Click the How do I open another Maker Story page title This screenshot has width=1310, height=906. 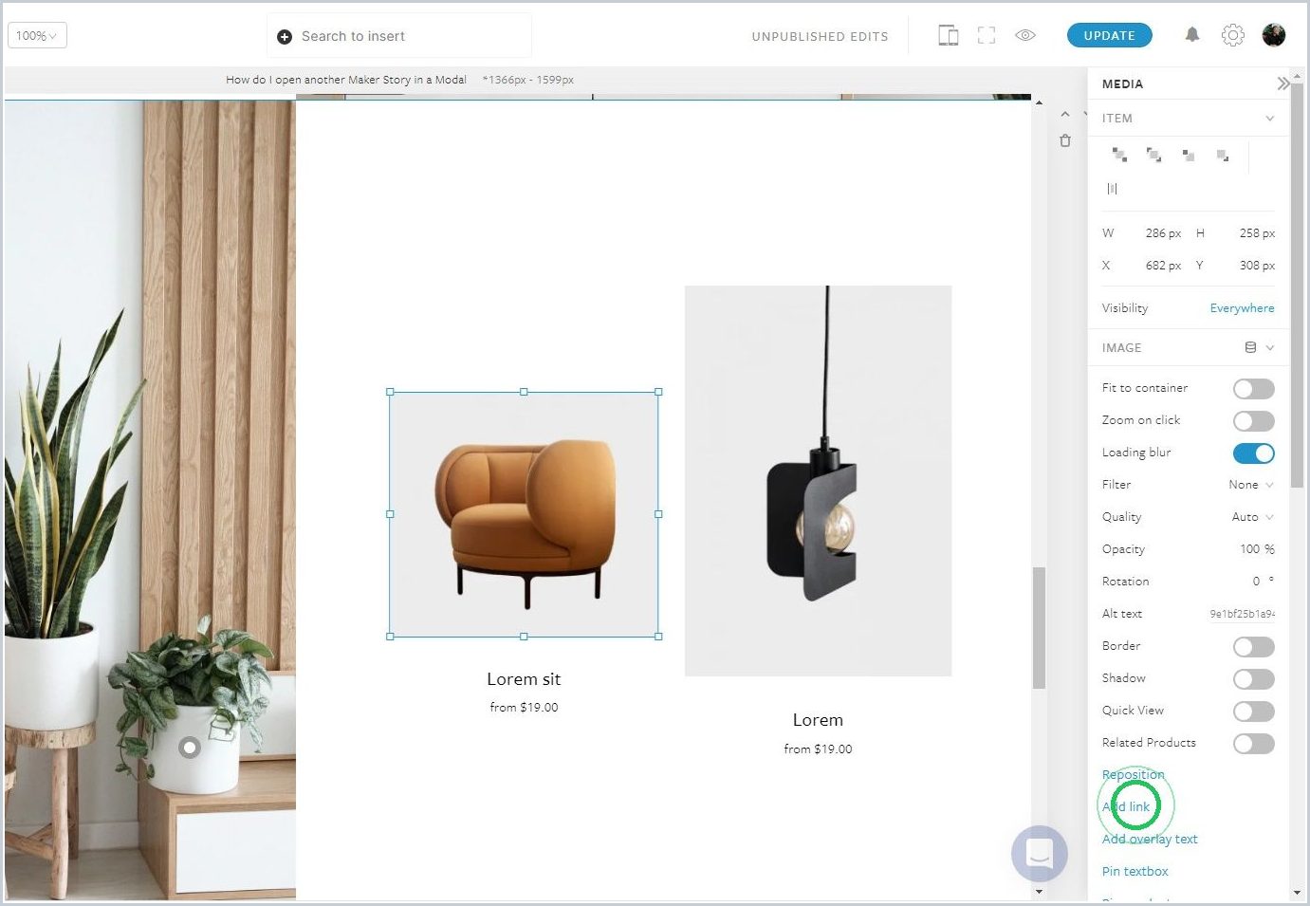click(x=345, y=80)
